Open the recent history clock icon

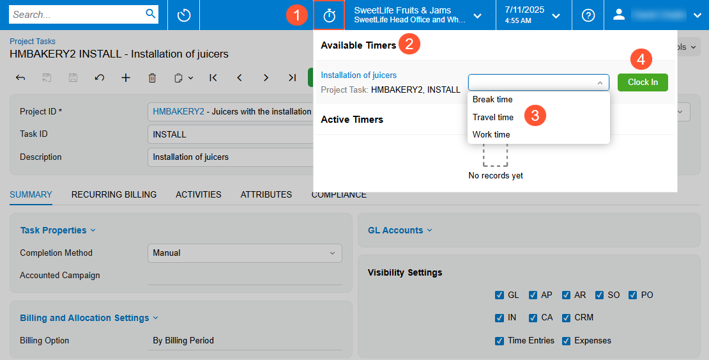184,15
